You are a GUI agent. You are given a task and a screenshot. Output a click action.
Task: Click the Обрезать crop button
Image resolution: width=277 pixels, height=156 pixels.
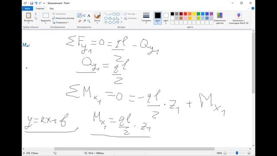coord(59,14)
